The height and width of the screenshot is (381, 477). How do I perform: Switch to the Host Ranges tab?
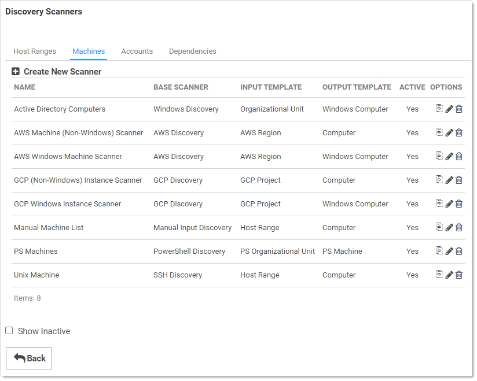(35, 51)
